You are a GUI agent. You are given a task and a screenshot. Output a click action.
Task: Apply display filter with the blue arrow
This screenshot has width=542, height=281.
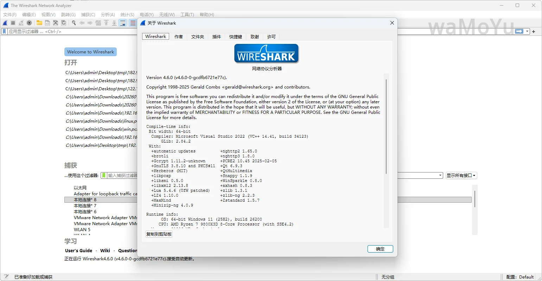click(519, 31)
